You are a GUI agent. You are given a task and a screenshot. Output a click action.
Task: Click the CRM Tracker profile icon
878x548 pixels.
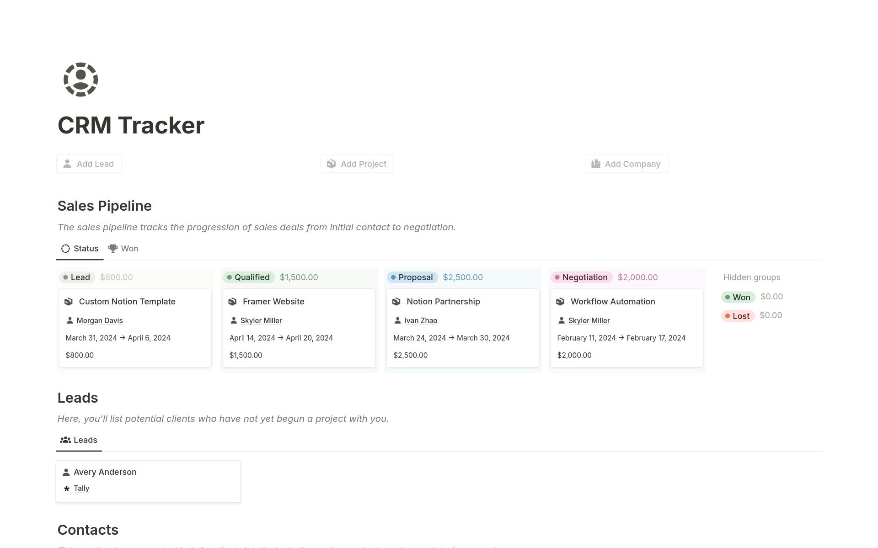80,79
